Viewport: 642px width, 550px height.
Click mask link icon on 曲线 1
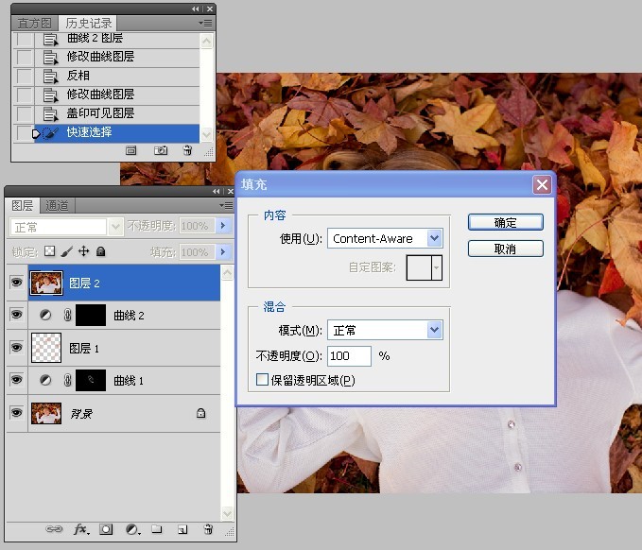tap(67, 380)
